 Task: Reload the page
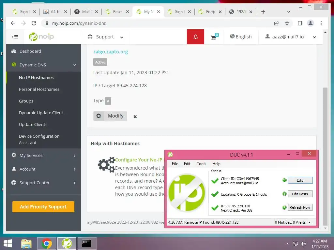click(34, 23)
